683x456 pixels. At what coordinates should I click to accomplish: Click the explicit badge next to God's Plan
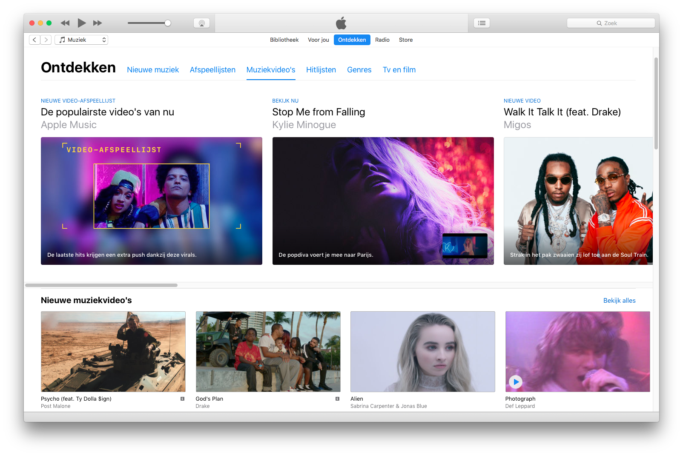click(337, 399)
